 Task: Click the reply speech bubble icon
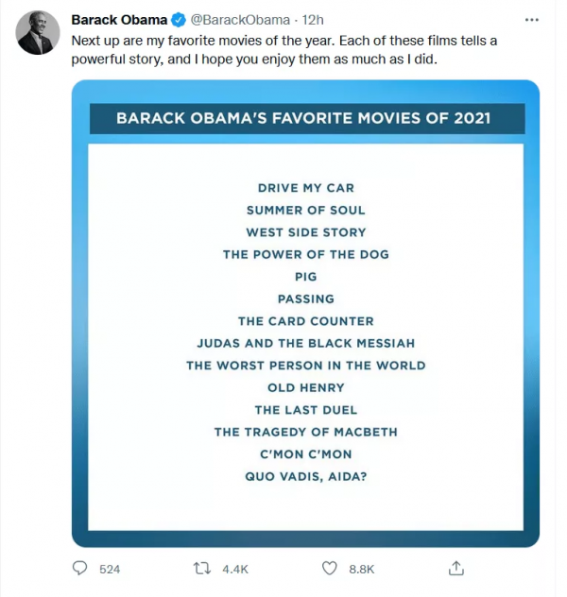pyautogui.click(x=80, y=569)
